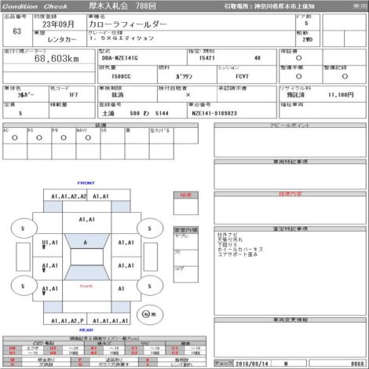Click the trunk label on car diagram
The height and width of the screenshot is (369, 369).
[86, 286]
